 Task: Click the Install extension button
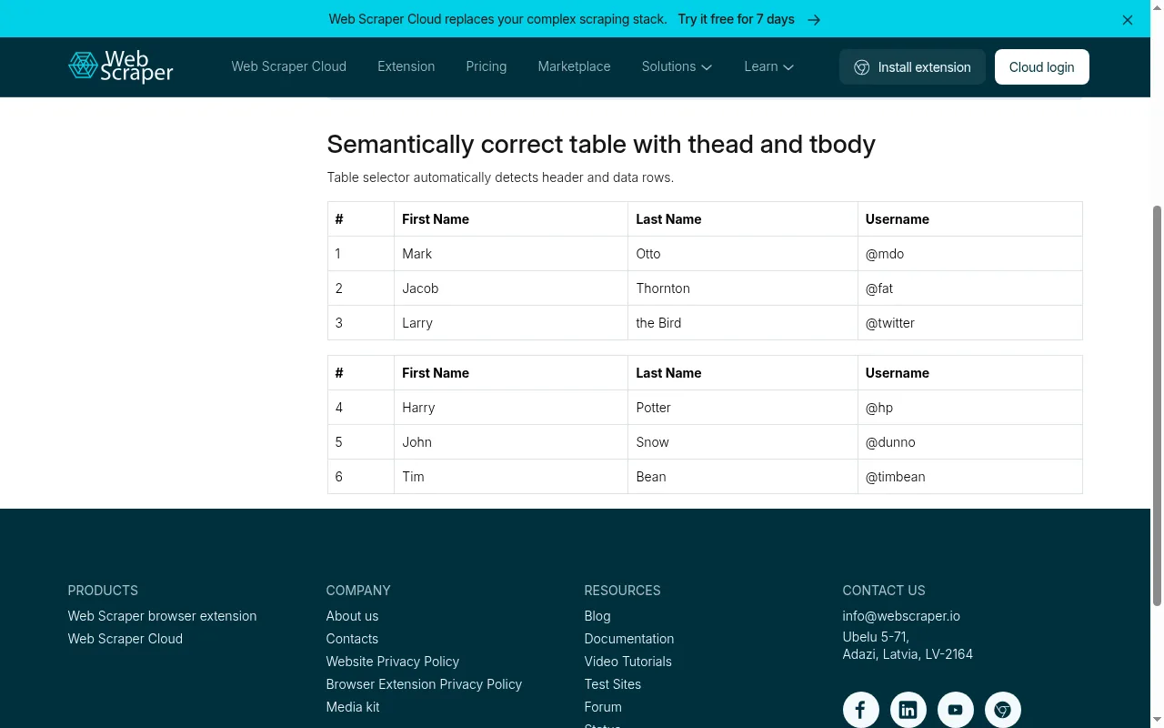pos(912,66)
